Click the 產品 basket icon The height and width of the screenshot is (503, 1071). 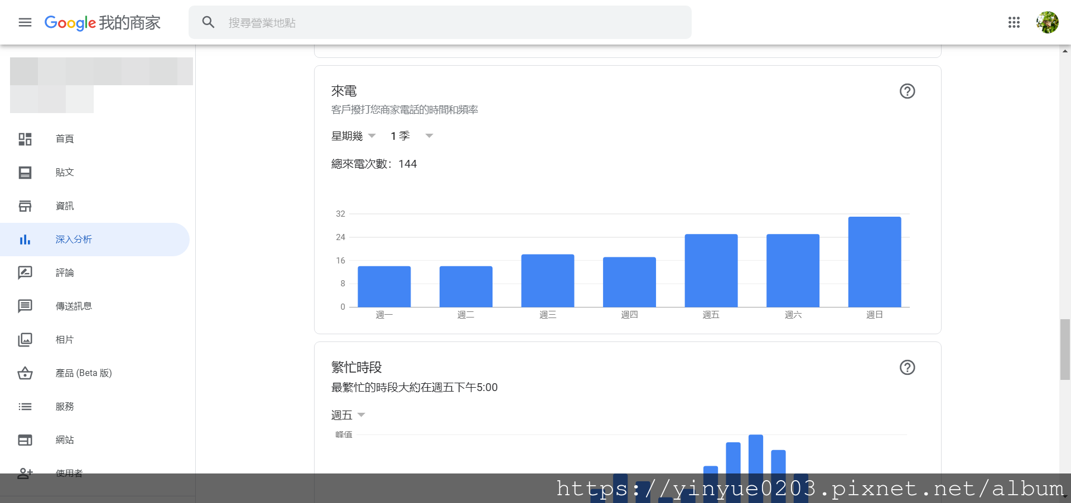pos(25,373)
